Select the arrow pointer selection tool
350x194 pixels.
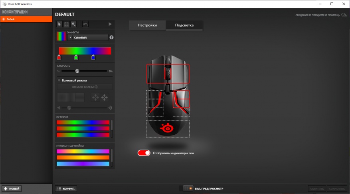59,24
